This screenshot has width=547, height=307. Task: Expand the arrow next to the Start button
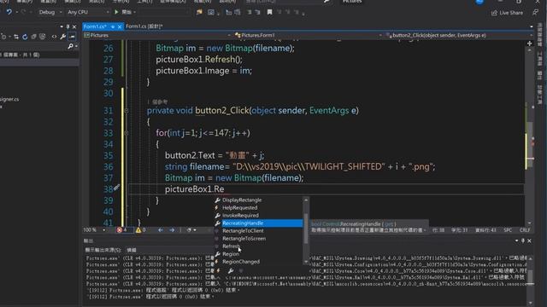(x=135, y=12)
